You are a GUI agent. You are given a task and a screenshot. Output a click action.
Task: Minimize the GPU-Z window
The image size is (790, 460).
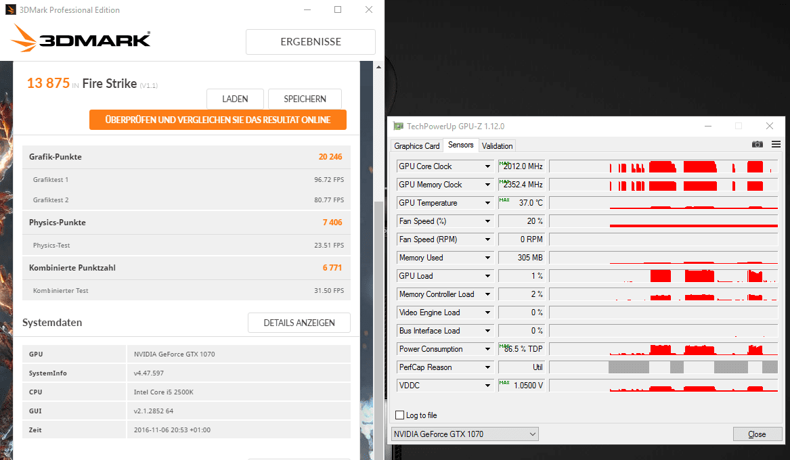point(708,126)
